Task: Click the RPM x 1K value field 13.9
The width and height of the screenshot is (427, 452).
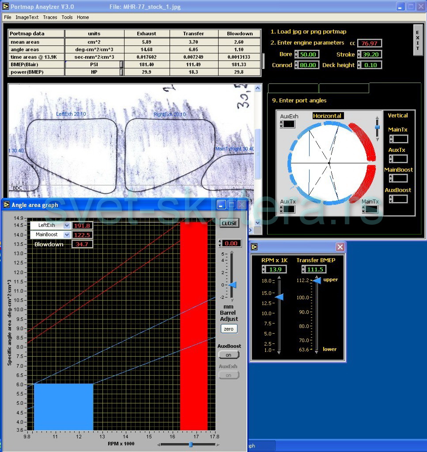Action: tap(276, 270)
